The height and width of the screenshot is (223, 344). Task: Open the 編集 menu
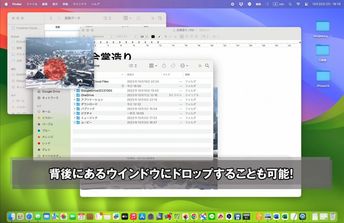(45, 4)
